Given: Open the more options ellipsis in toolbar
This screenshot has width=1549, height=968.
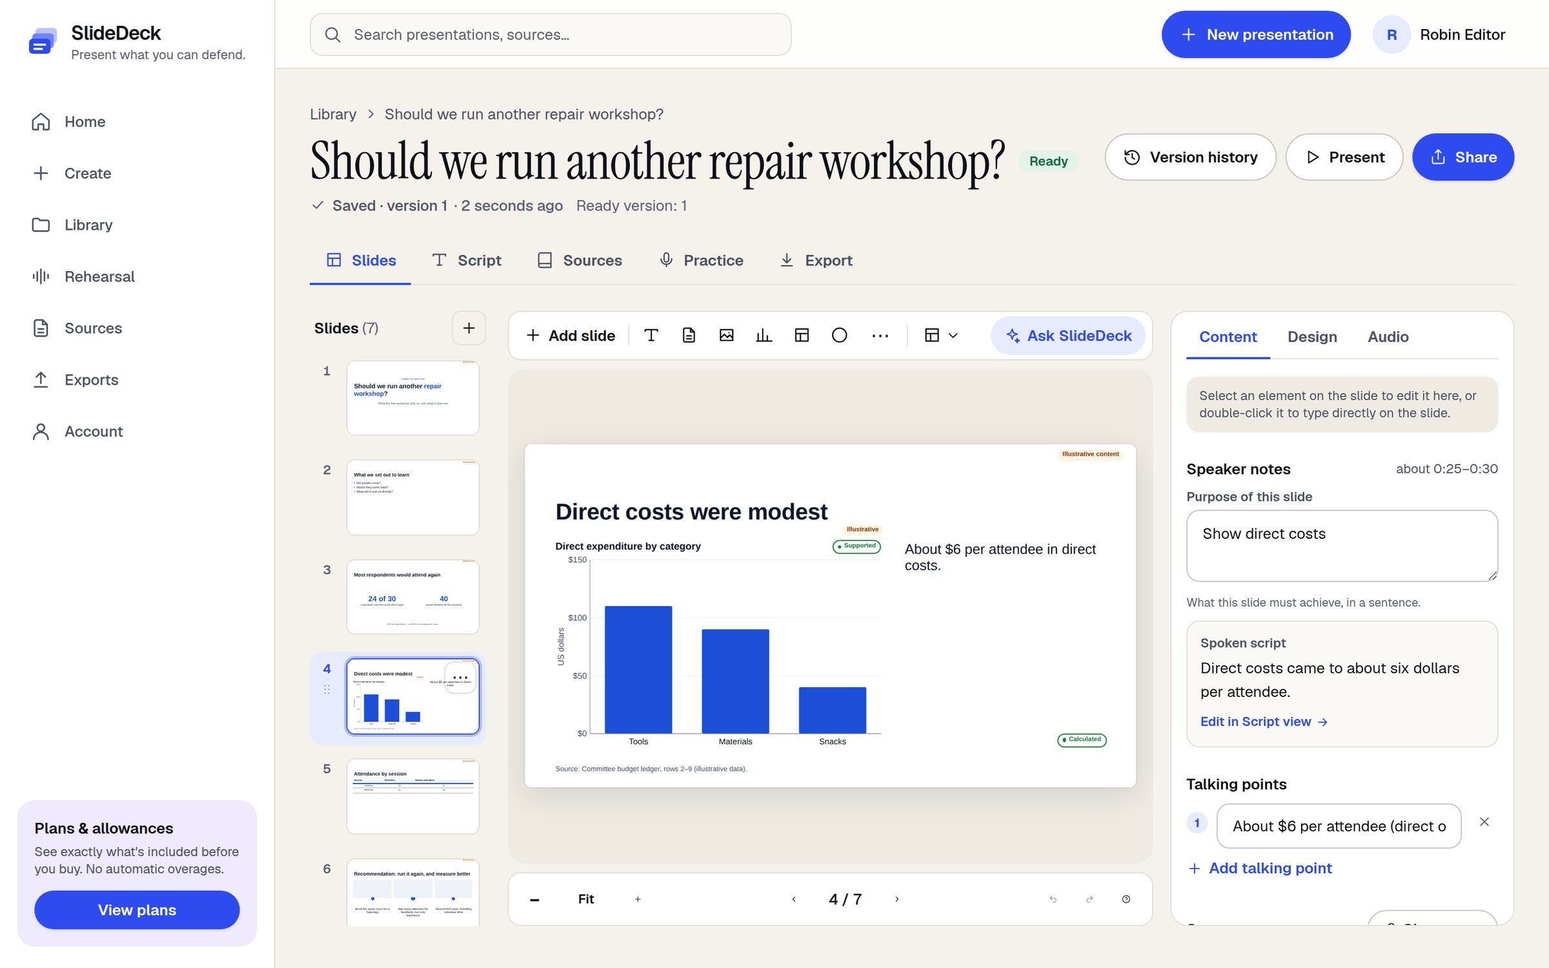Looking at the screenshot, I should tap(880, 336).
